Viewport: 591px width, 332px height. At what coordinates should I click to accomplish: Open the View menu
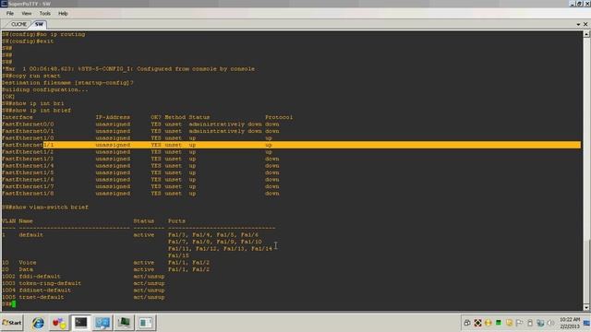(x=27, y=13)
